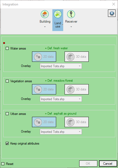Select the Building integration icon
Viewport: 118px width, 168px height.
(45, 14)
